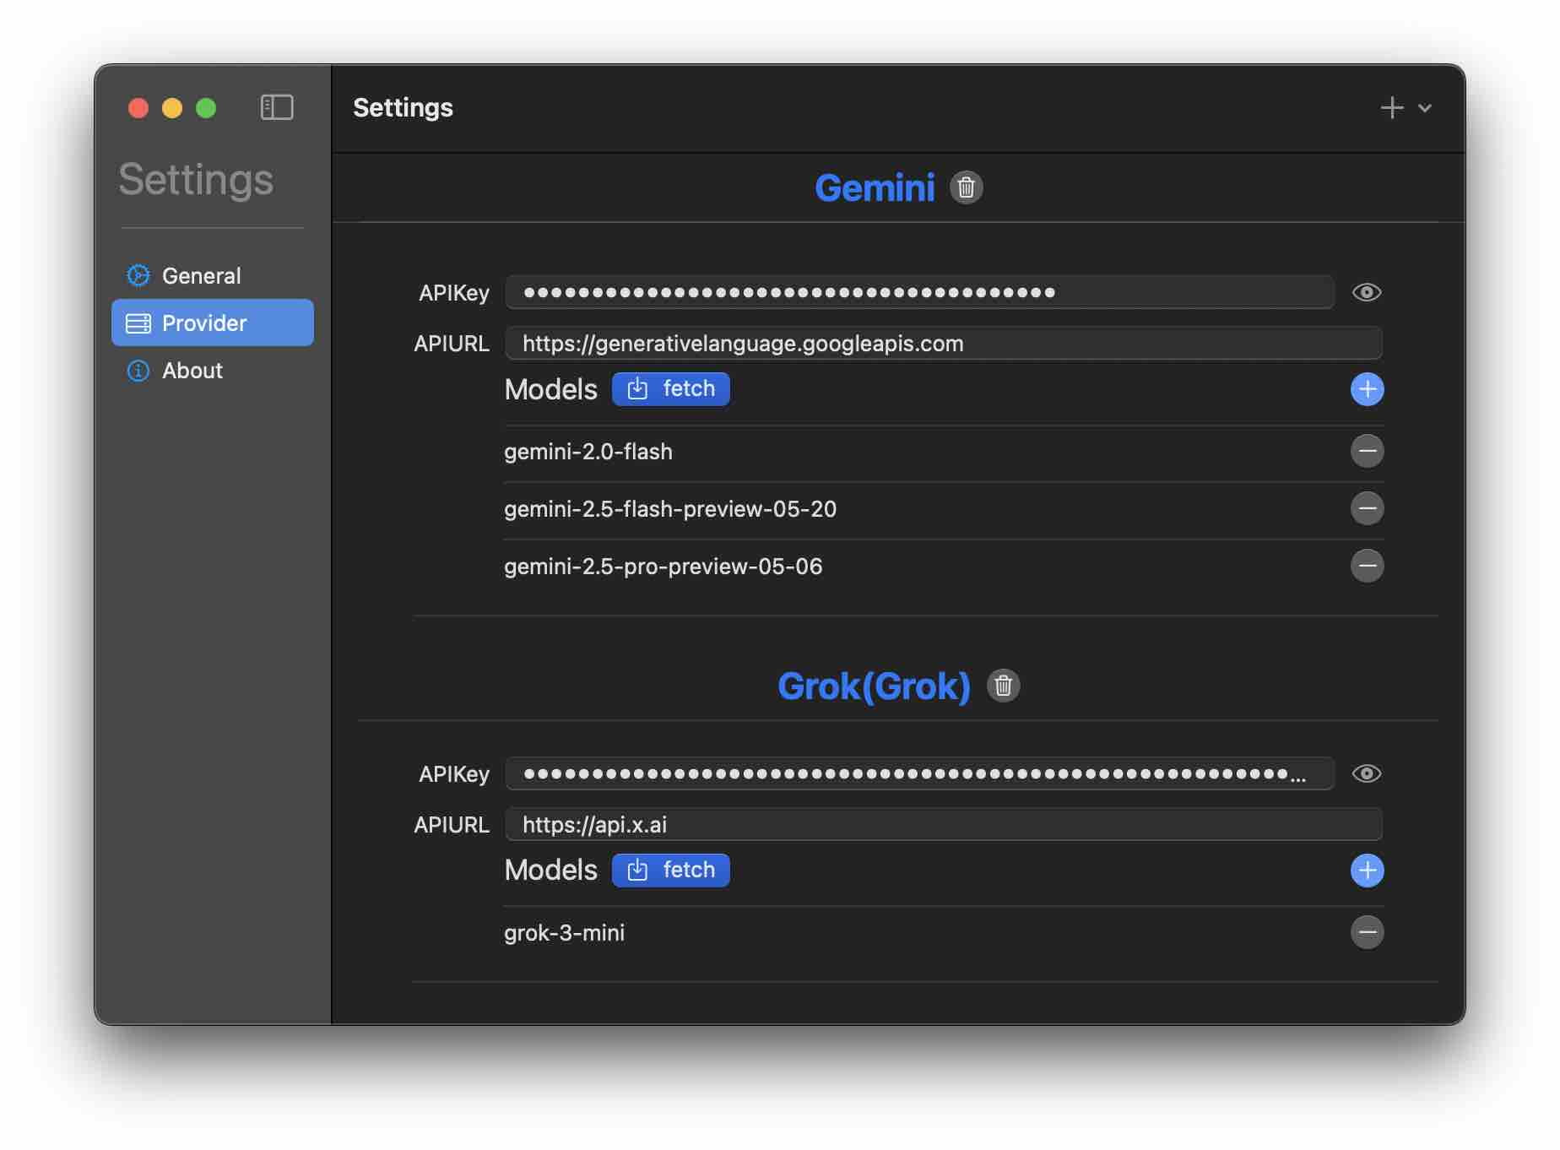Focus the Grok APIURL field
1560x1150 pixels.
[x=944, y=824]
